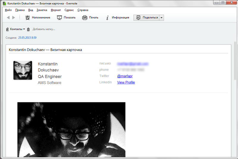The height and width of the screenshot is (159, 238).
Task: Open the Файл menu
Action: (8, 10)
